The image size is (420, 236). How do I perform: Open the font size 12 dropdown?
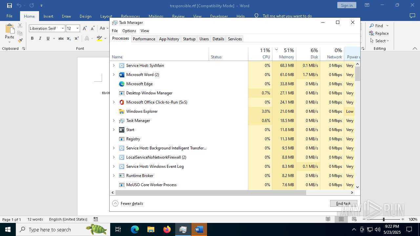coord(77,29)
